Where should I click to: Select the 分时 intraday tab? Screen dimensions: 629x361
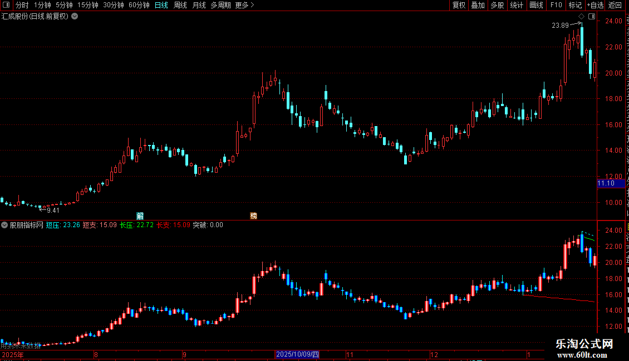click(22, 5)
